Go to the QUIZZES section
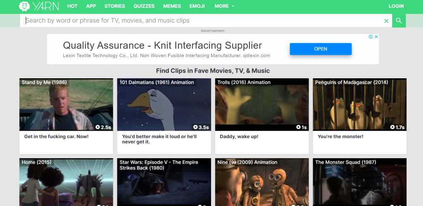The width and height of the screenshot is (423, 206). click(144, 6)
